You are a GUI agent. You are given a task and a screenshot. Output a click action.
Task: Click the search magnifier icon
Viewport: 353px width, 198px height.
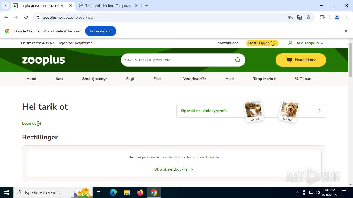[x=238, y=60]
